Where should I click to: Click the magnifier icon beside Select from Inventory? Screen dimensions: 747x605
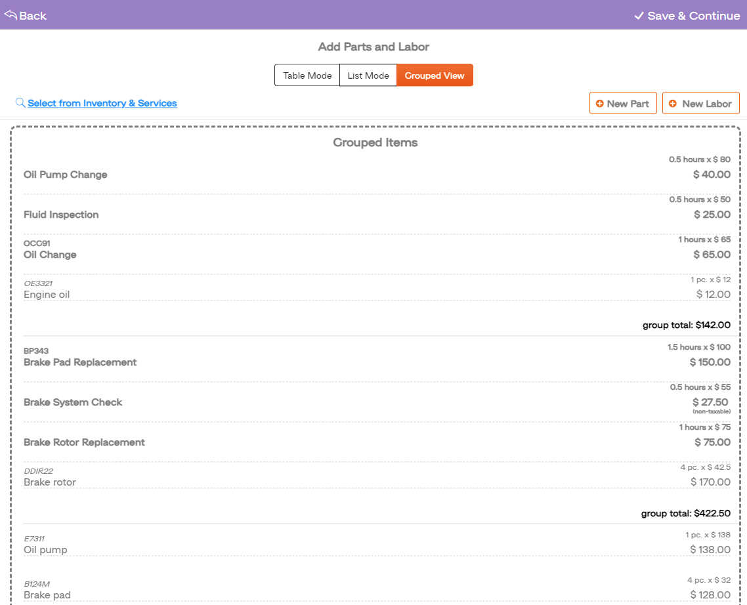coord(20,103)
